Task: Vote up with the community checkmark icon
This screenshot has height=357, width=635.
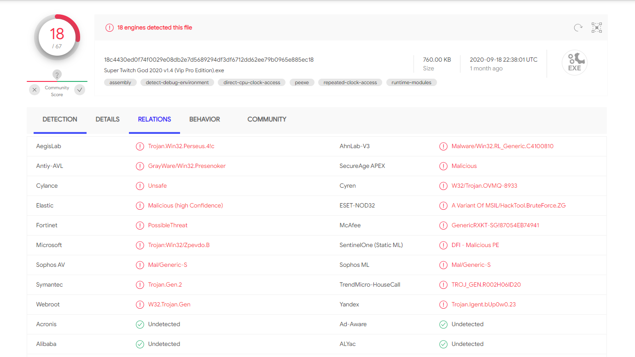Action: [80, 90]
